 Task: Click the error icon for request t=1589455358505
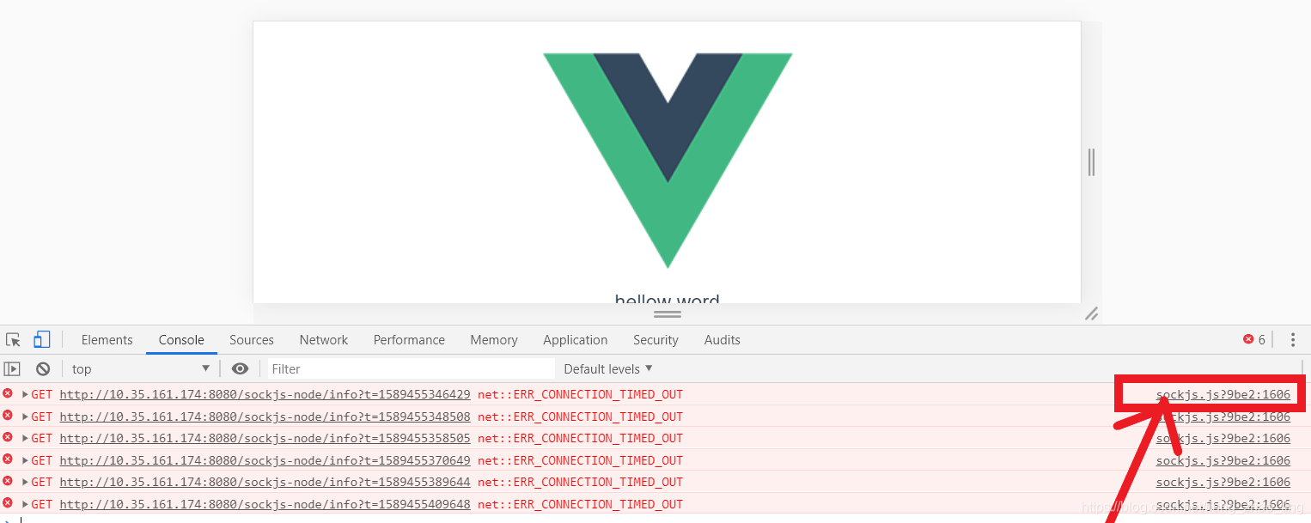[8, 437]
